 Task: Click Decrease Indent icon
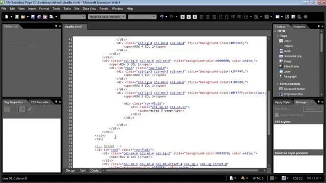coord(233,17)
